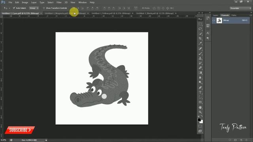This screenshot has height=142, width=253.
Task: Pick the black foreground color swatch
Action: (x=199, y=120)
